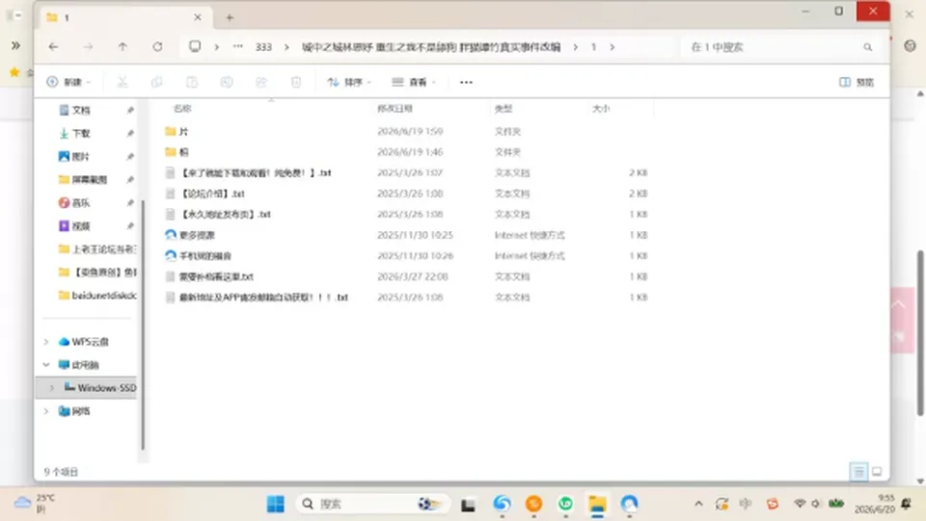Click the Delete trash icon
This screenshot has height=521, width=926.
coord(296,82)
